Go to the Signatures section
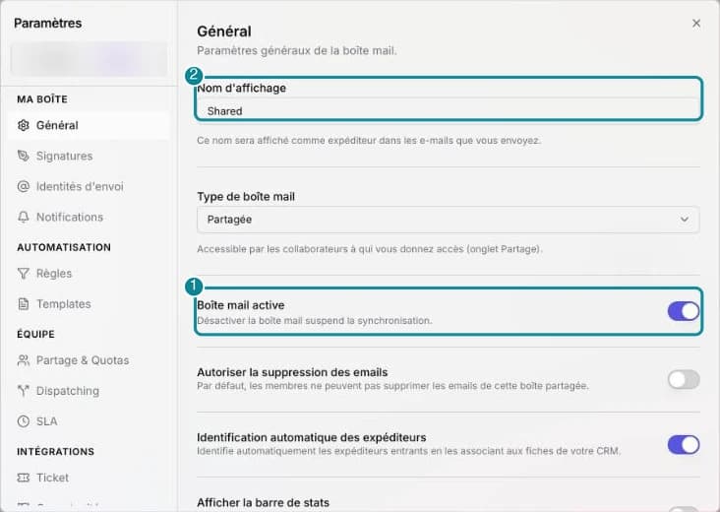The width and height of the screenshot is (720, 512). [x=90, y=156]
